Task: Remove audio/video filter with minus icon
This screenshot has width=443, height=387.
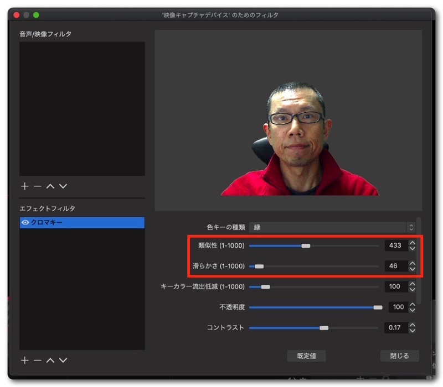Action: coord(37,186)
